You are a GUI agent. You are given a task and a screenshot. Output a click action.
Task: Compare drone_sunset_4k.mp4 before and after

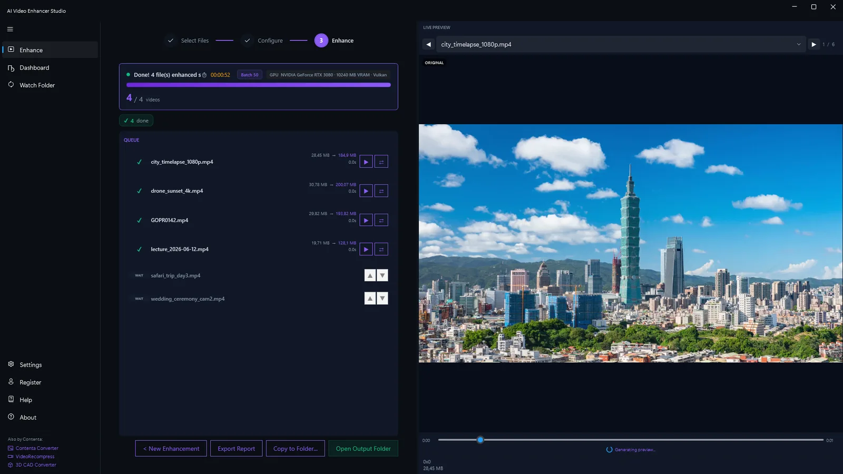coord(381,191)
